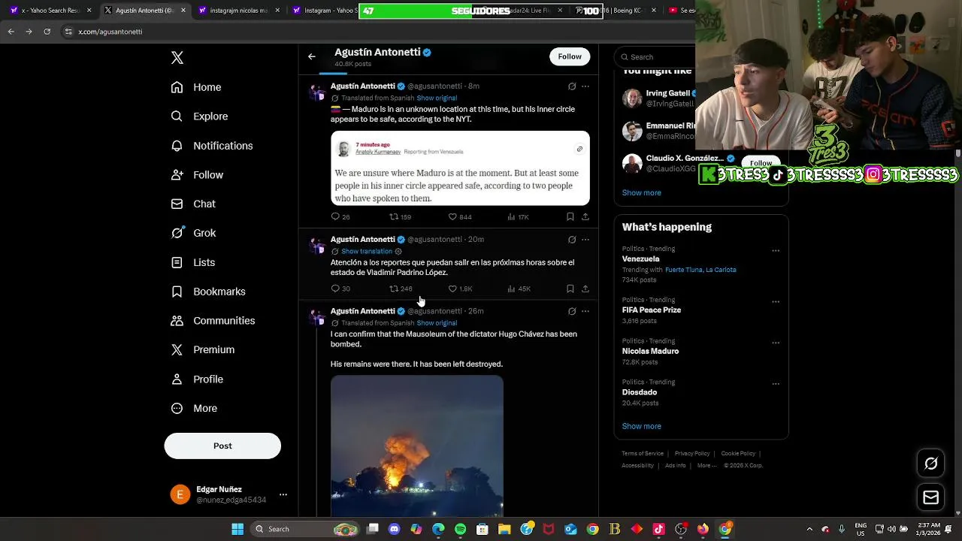Open more options for FIFA Peace Prize trend
This screenshot has height=541, width=962.
[776, 302]
